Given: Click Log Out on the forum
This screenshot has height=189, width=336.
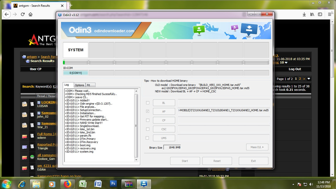Looking at the screenshot, I should point(295,69).
